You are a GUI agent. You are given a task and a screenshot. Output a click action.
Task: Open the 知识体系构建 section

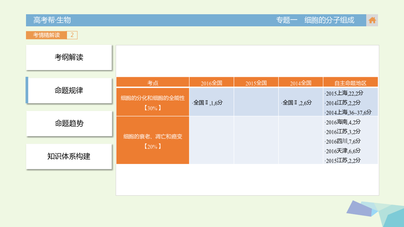pyautogui.click(x=69, y=156)
